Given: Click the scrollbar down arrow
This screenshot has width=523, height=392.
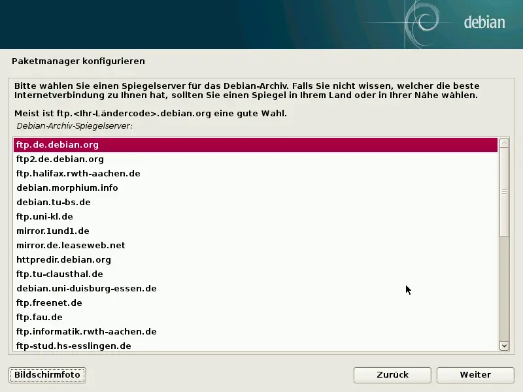Looking at the screenshot, I should [x=503, y=346].
